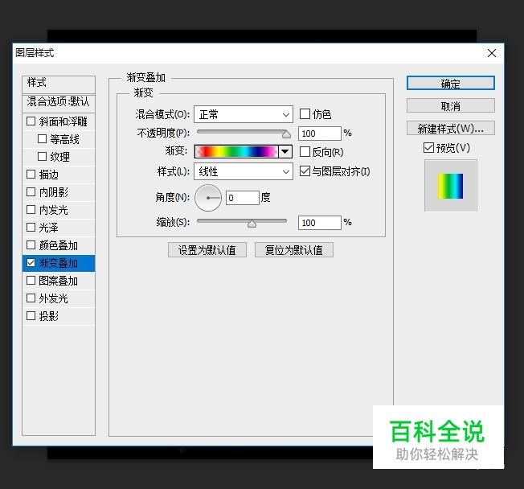Select 内阴影 label in styles list
524x489 pixels.
(54, 192)
